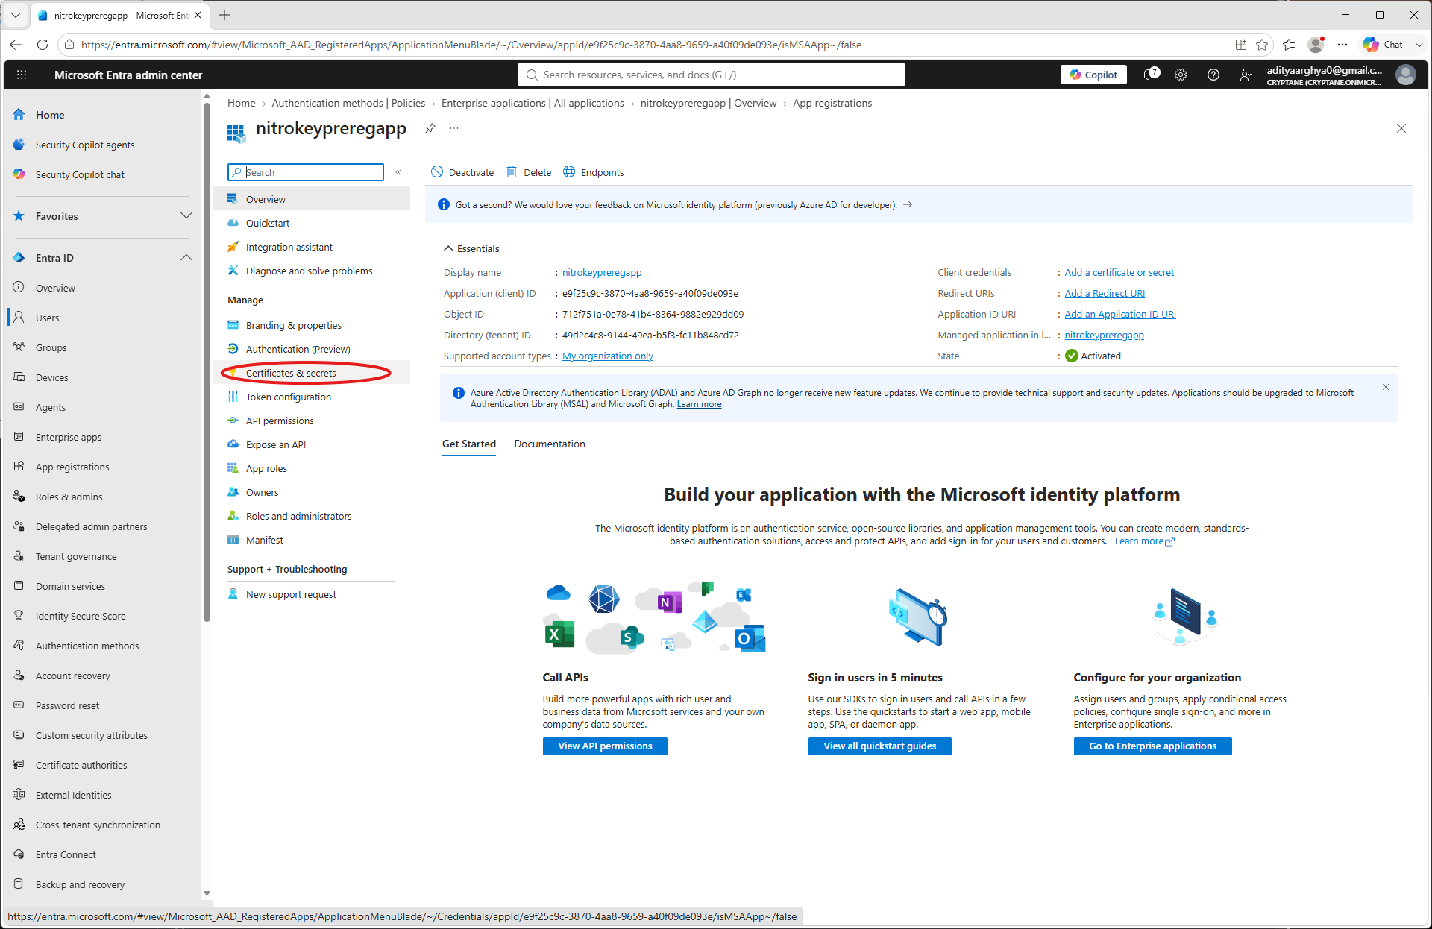Open the help question mark icon
Image resolution: width=1432 pixels, height=929 pixels.
1213,75
